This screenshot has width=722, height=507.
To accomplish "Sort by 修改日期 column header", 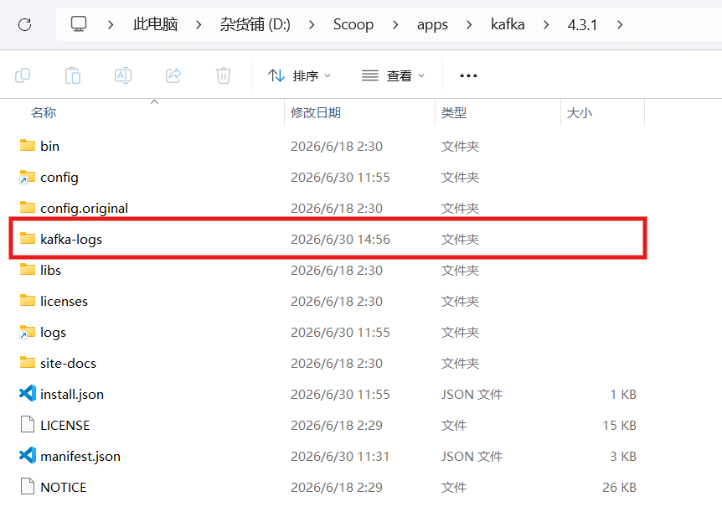I will click(316, 113).
